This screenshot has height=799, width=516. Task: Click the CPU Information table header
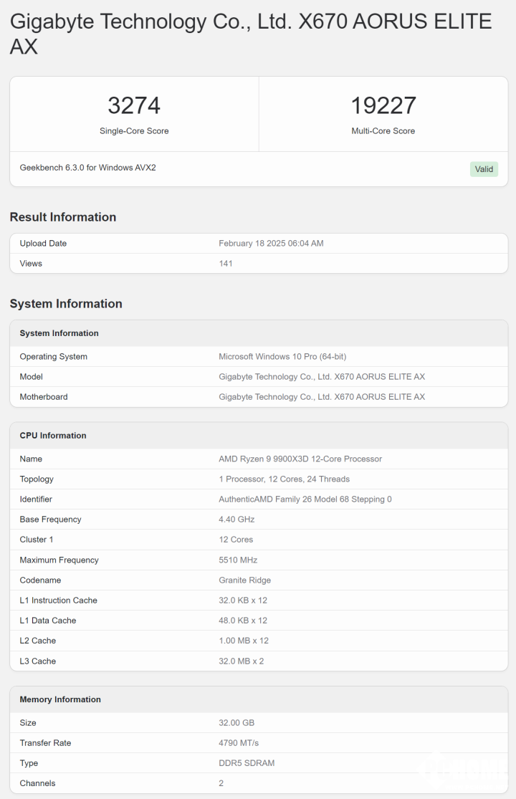coord(53,436)
